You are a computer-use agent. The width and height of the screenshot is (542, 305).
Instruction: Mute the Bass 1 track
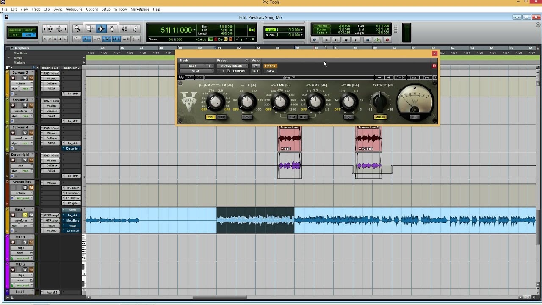pyautogui.click(x=31, y=215)
